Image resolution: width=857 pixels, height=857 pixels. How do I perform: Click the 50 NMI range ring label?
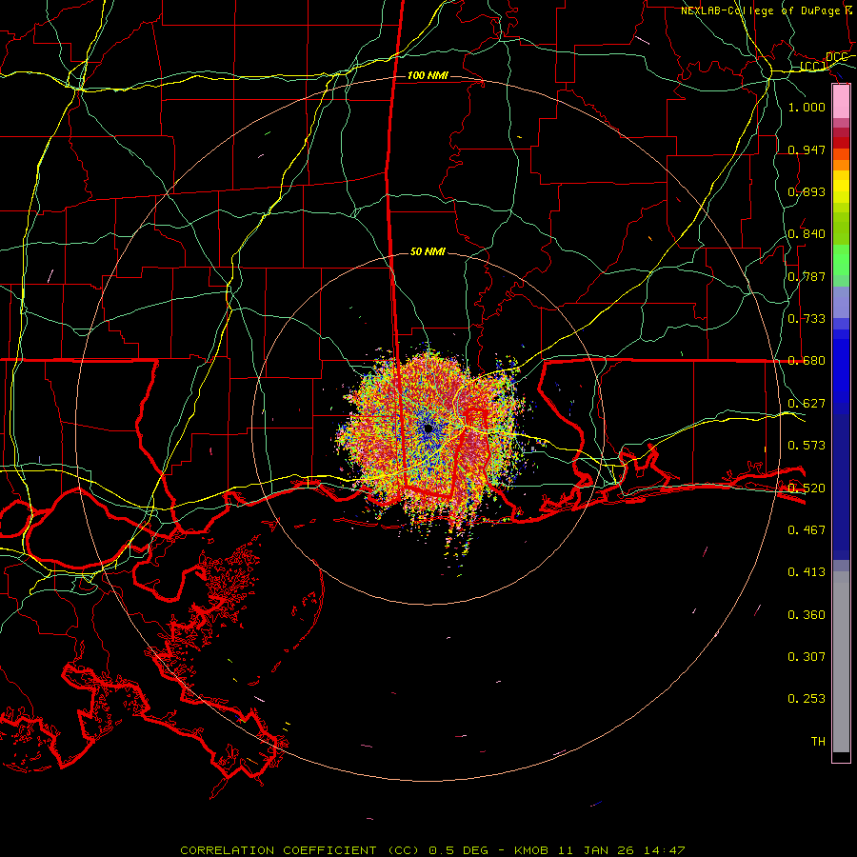pyautogui.click(x=428, y=252)
